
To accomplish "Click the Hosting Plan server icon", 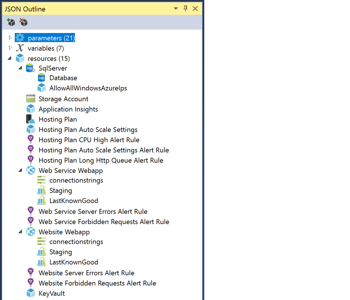I will point(30,119).
